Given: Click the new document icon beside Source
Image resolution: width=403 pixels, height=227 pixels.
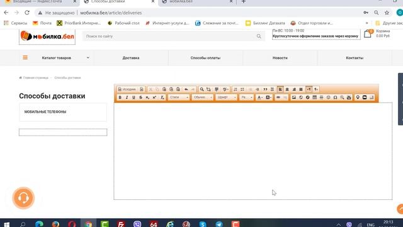Looking at the screenshot, I should pos(142,90).
